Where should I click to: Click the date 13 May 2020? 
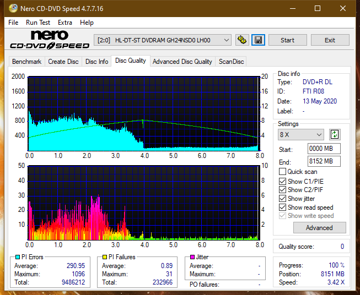pyautogui.click(x=320, y=101)
